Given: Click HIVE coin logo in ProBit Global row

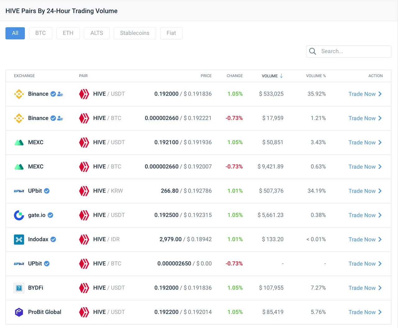Looking at the screenshot, I should click(84, 312).
